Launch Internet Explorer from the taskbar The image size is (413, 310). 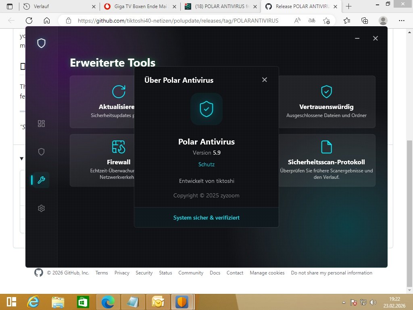[33, 302]
